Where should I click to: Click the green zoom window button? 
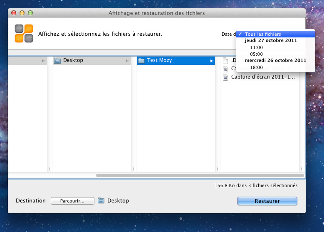[30, 13]
